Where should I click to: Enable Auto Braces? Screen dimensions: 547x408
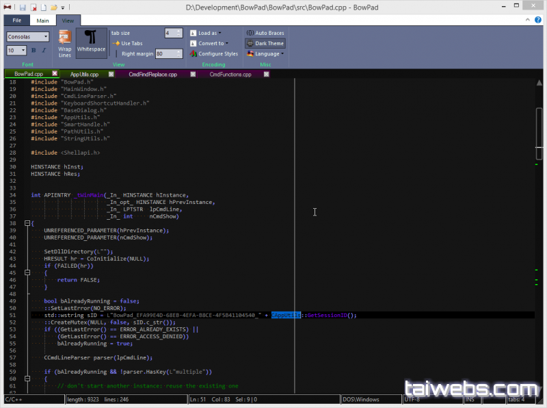[265, 33]
